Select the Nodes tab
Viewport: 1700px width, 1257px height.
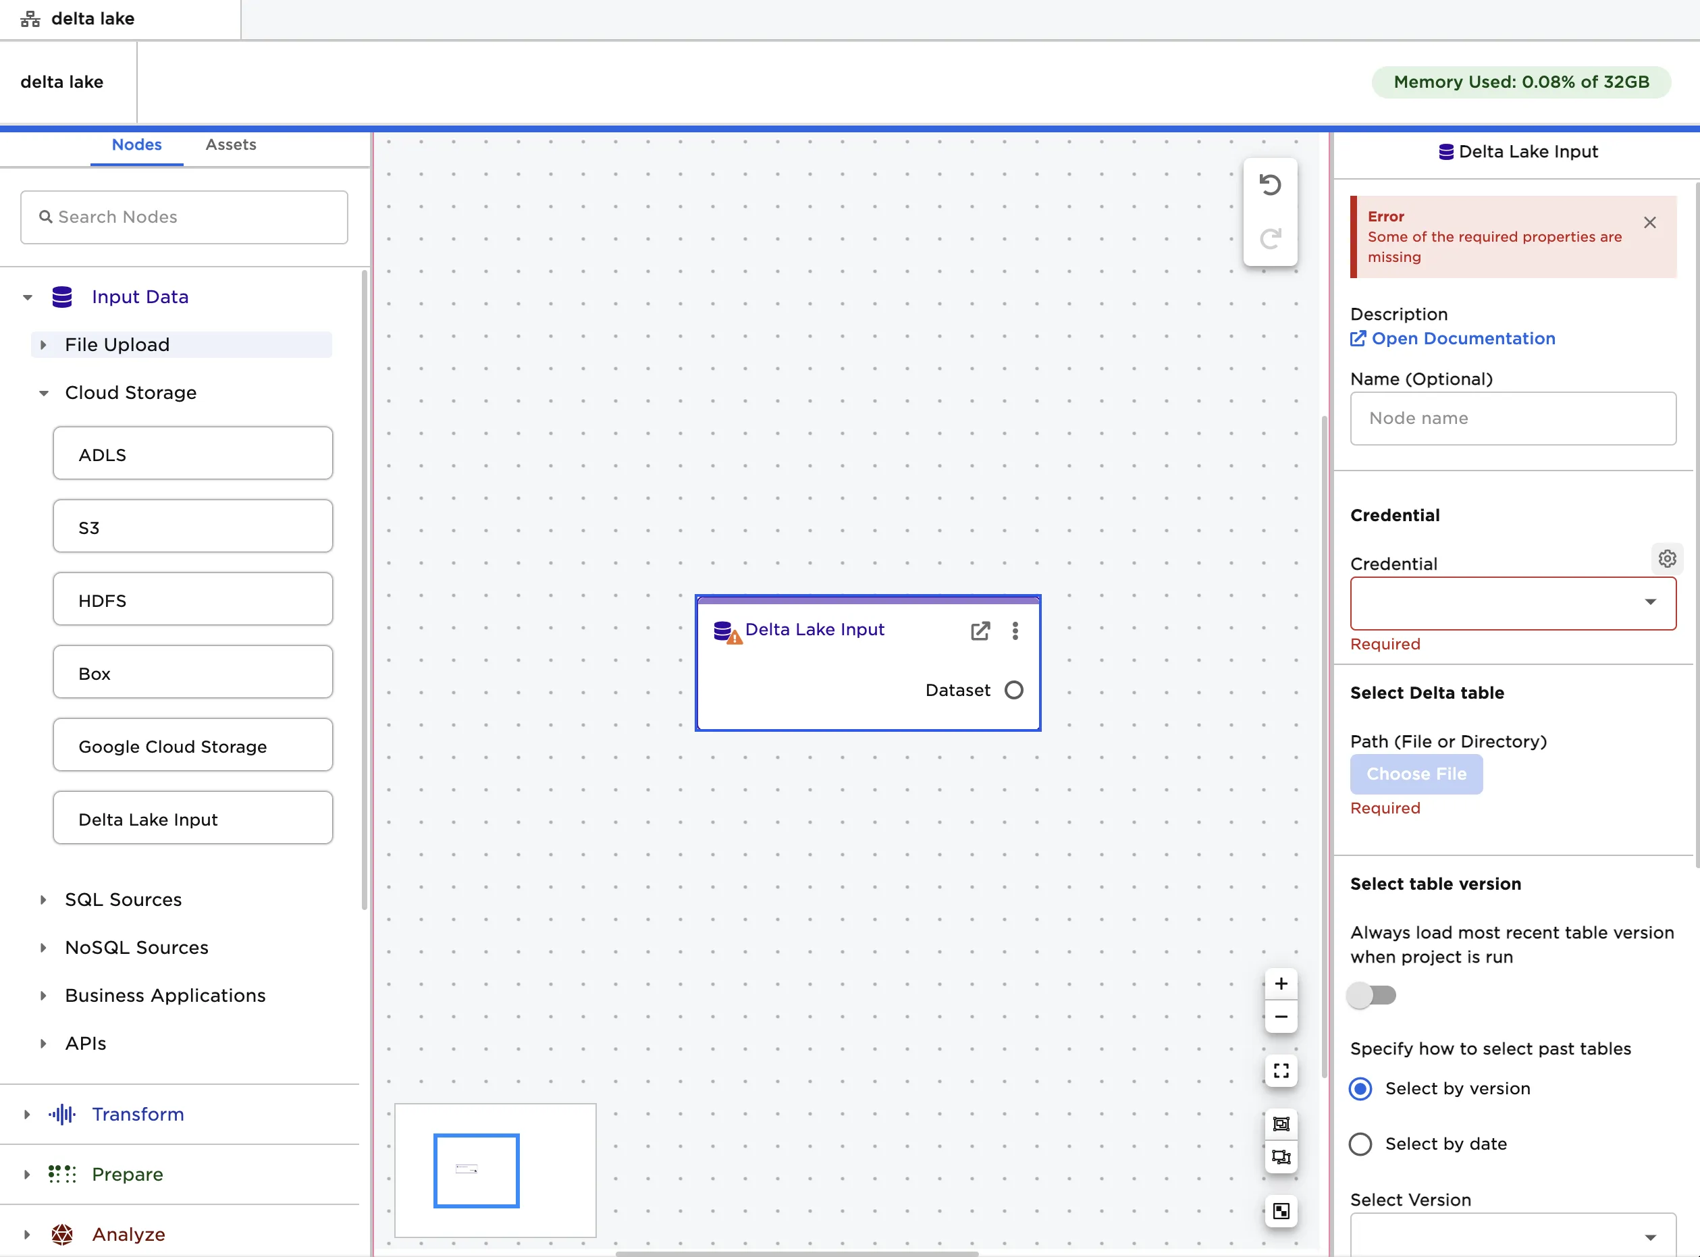tap(136, 144)
